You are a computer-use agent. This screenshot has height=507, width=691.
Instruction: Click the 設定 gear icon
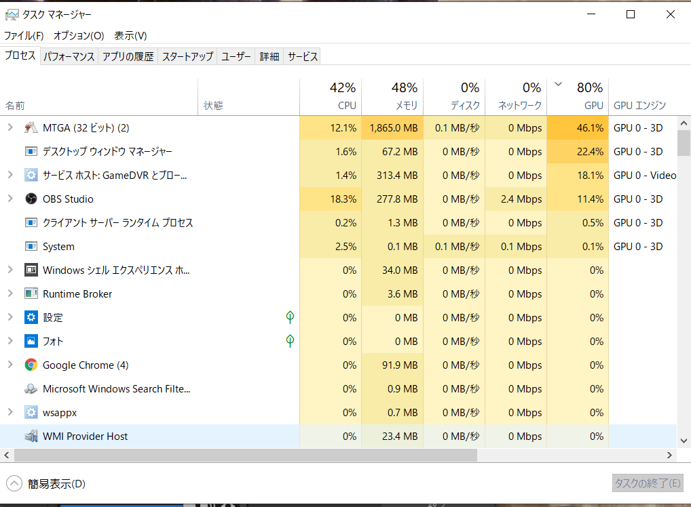(31, 318)
